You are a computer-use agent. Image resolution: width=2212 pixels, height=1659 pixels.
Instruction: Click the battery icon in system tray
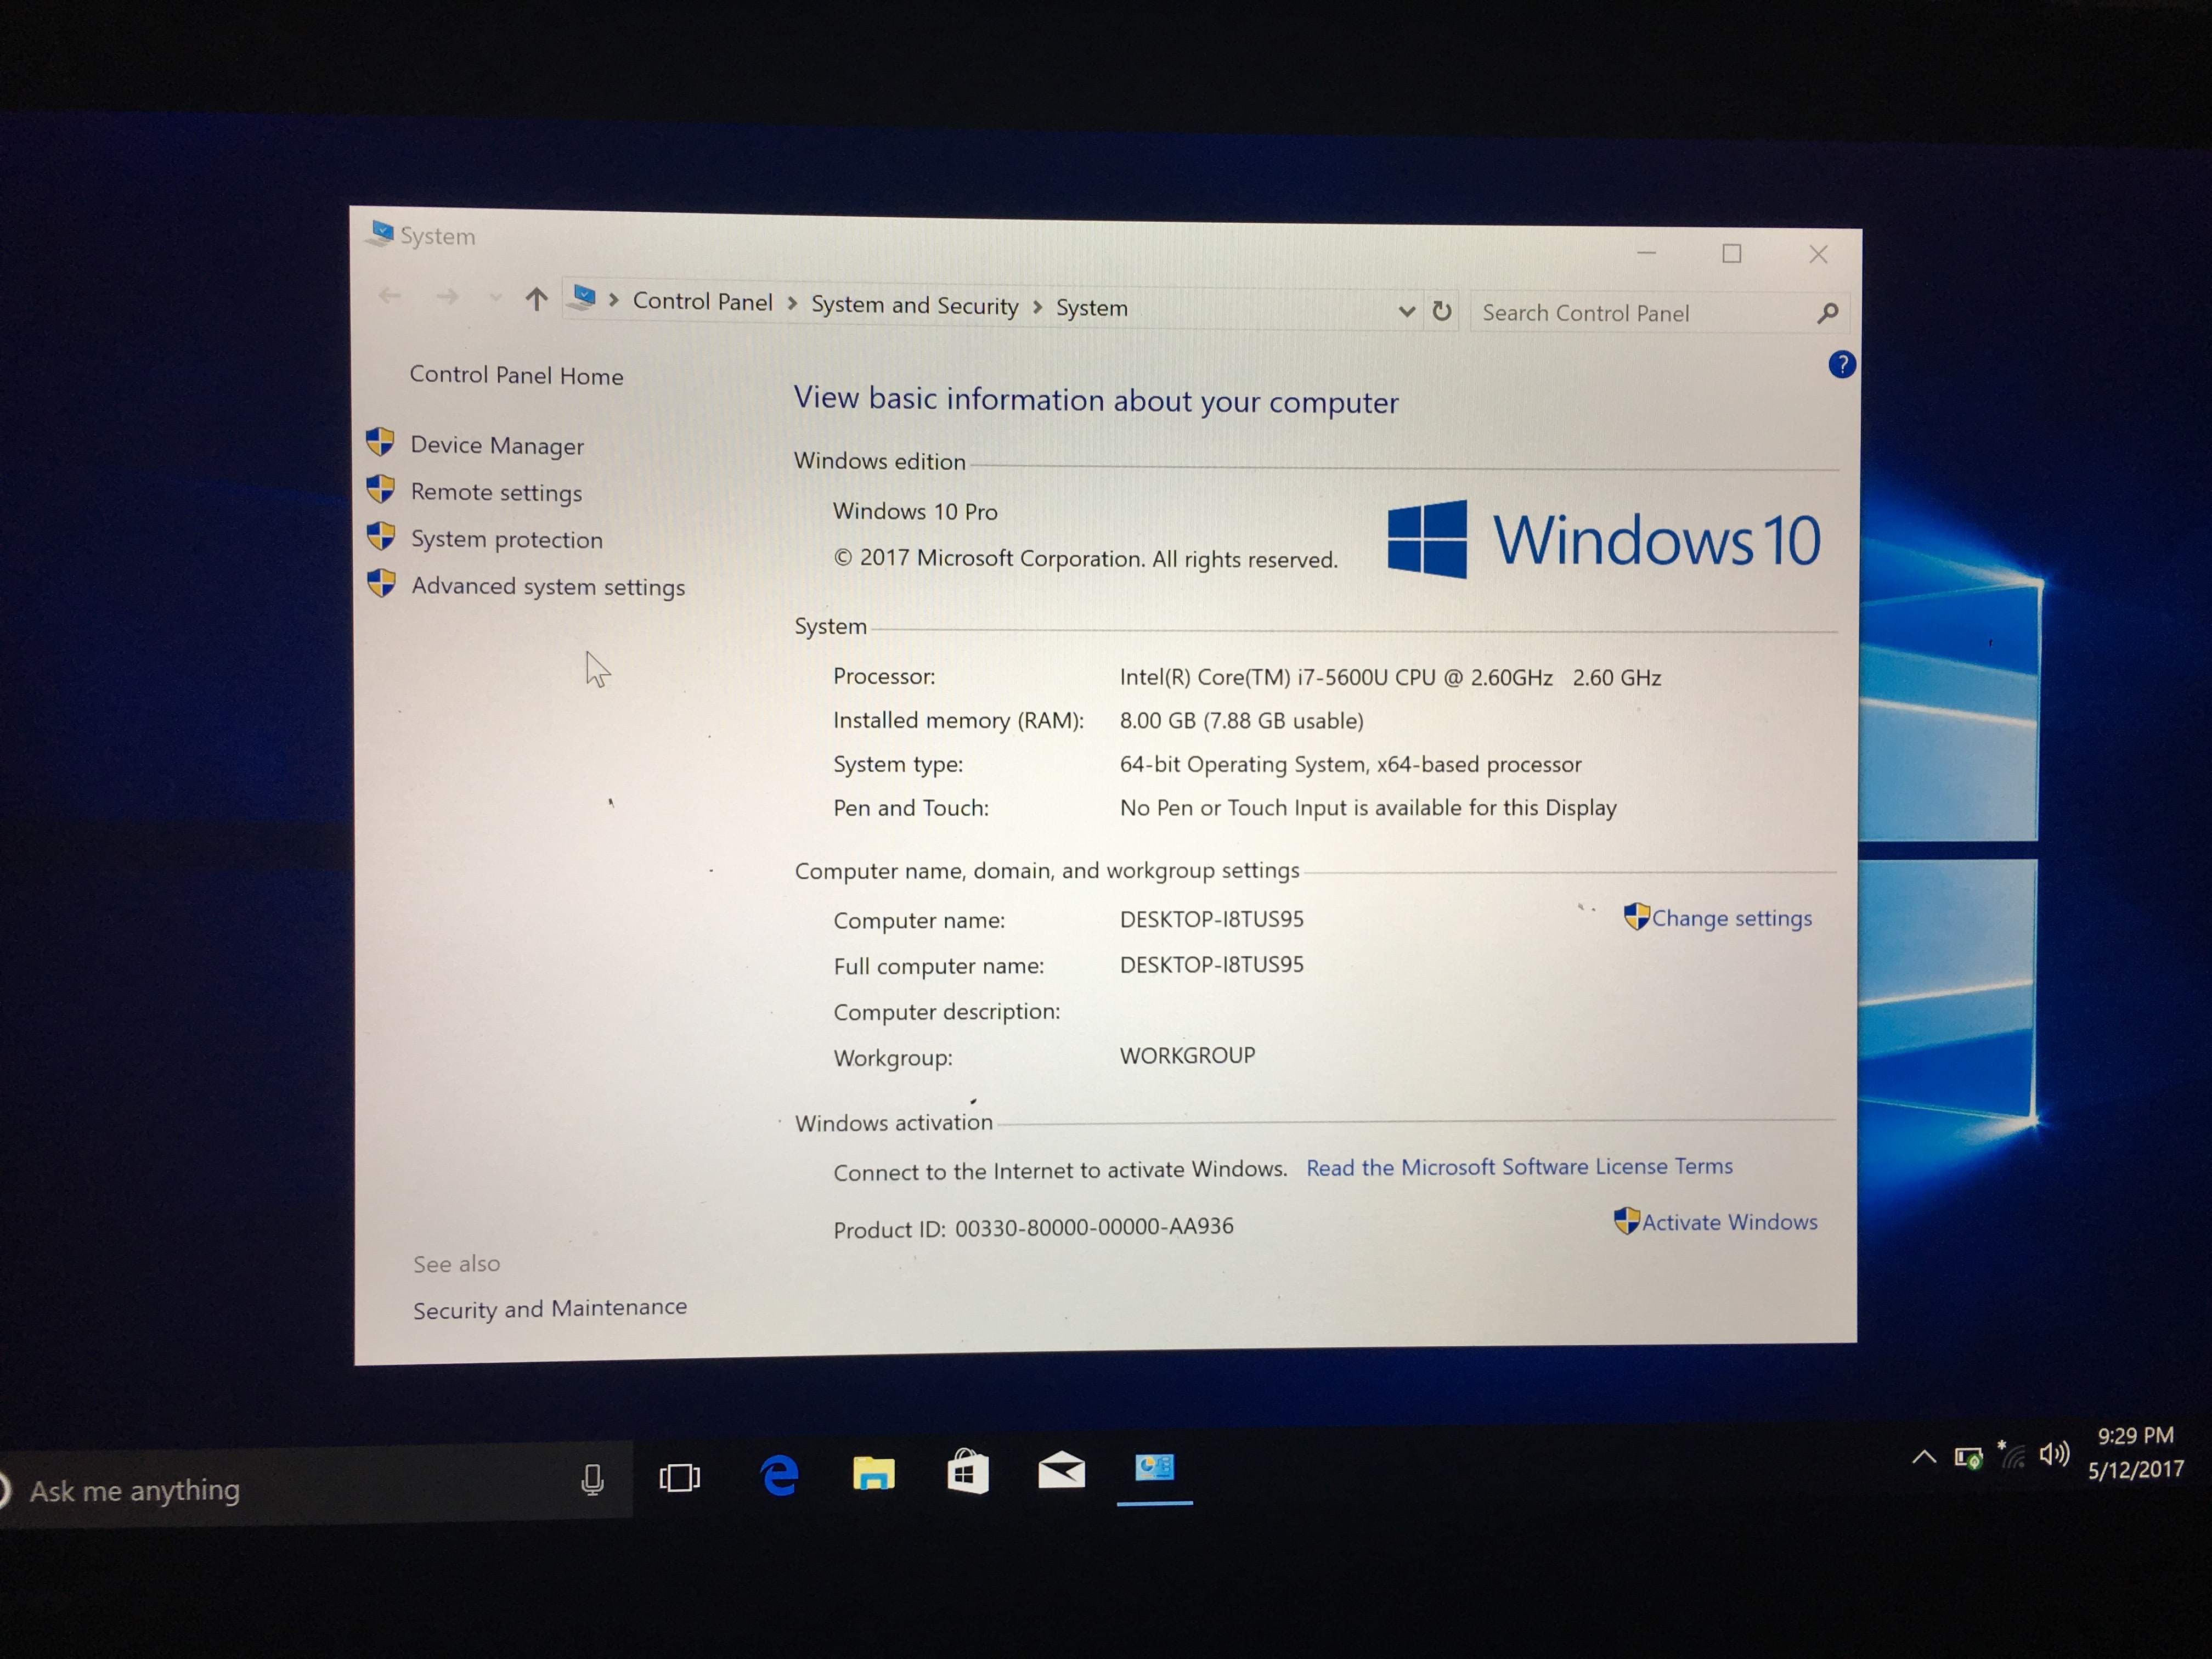click(1969, 1458)
